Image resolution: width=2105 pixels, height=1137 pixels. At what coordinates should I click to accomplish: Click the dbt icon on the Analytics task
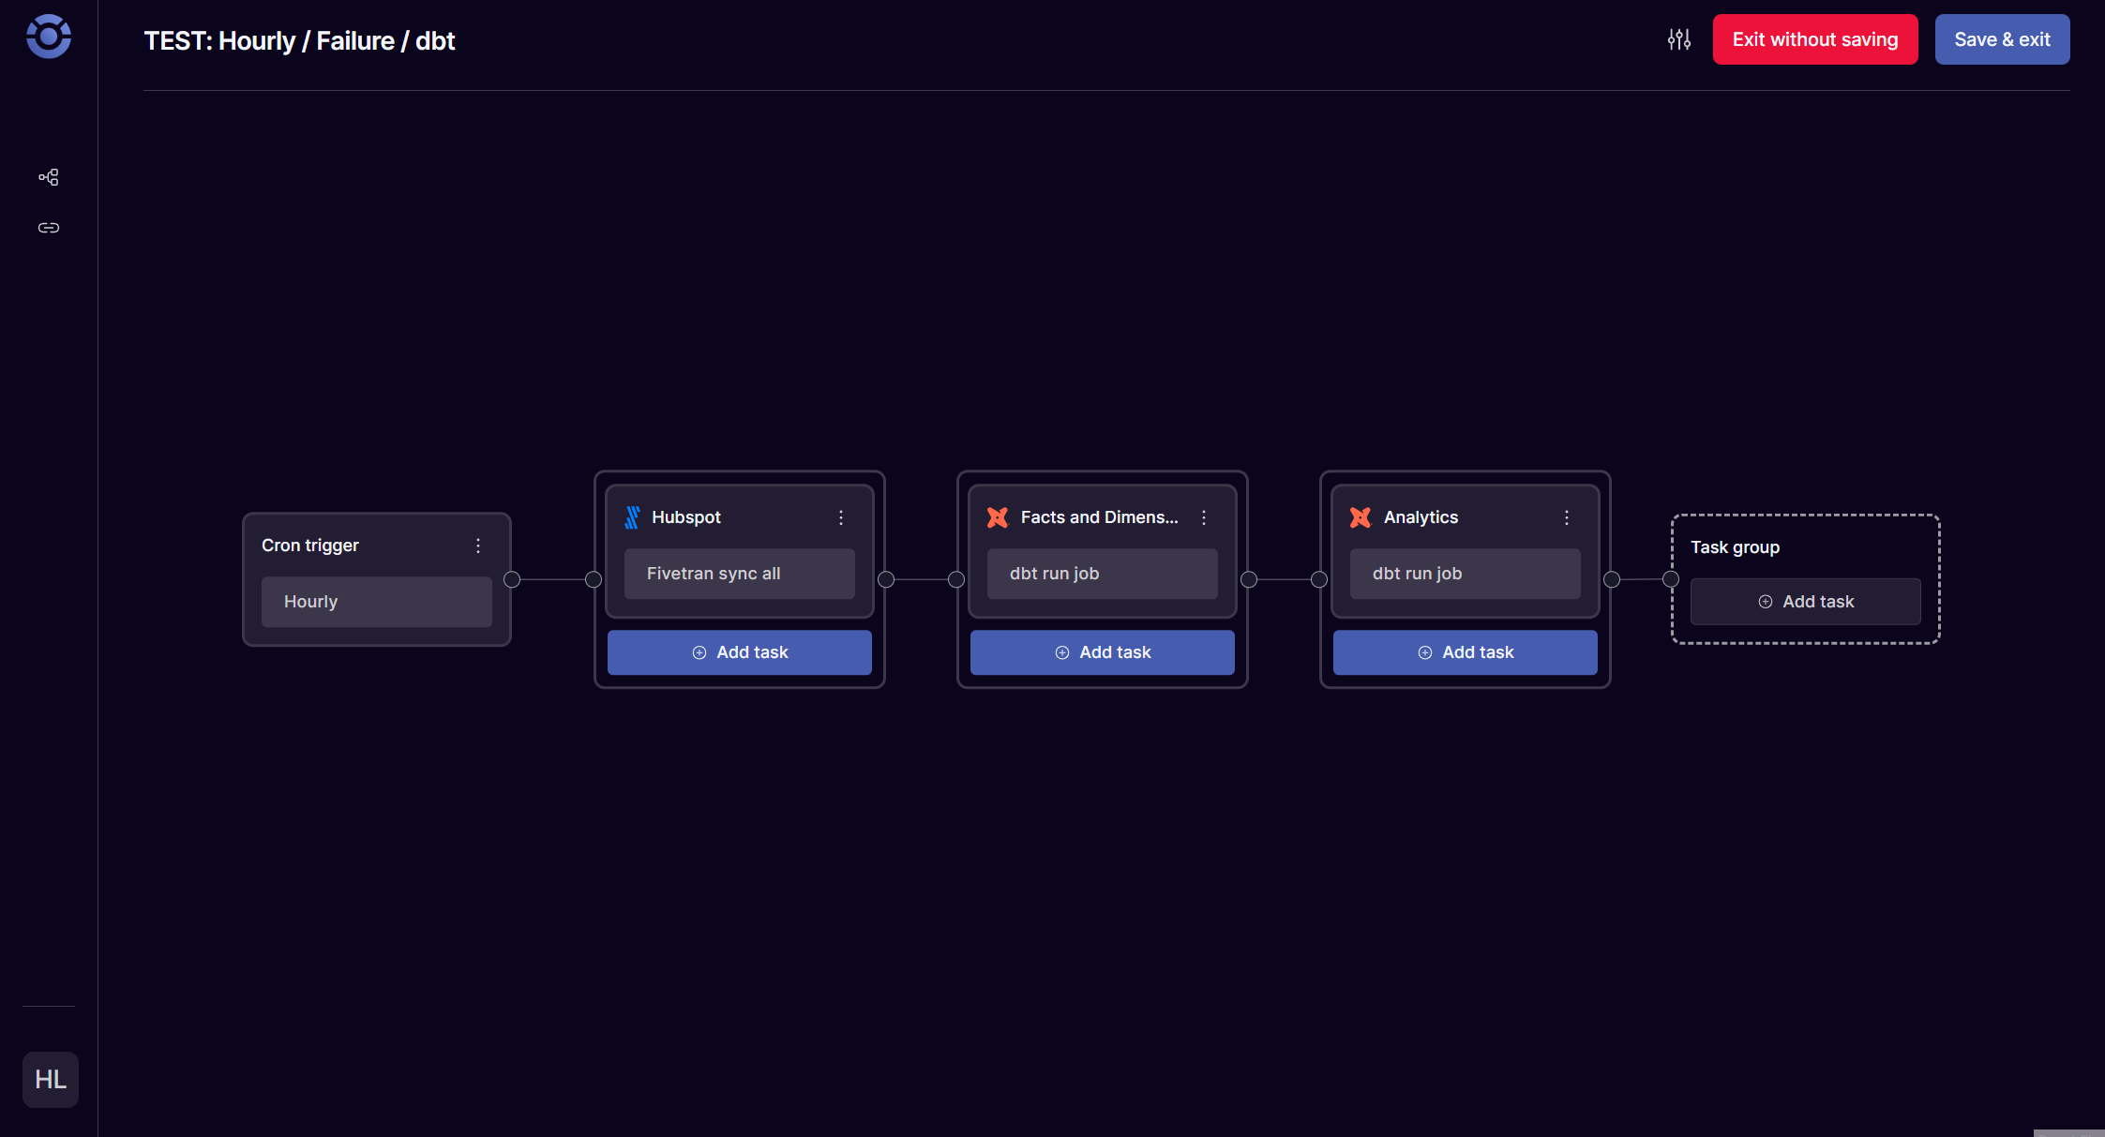coord(1360,516)
